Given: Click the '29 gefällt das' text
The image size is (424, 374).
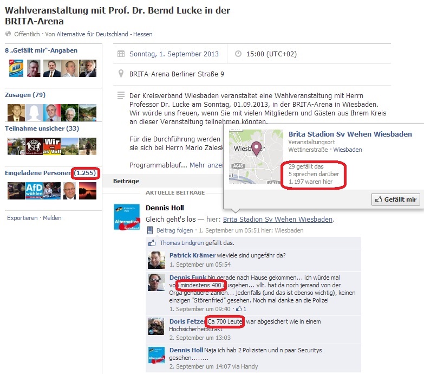Looking at the screenshot, I should click(x=306, y=166).
